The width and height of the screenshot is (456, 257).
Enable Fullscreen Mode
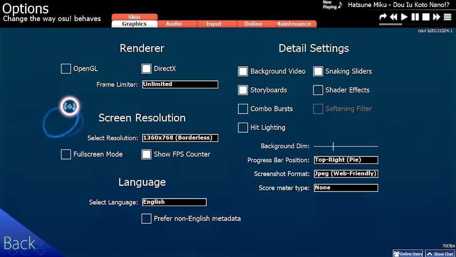coord(66,154)
